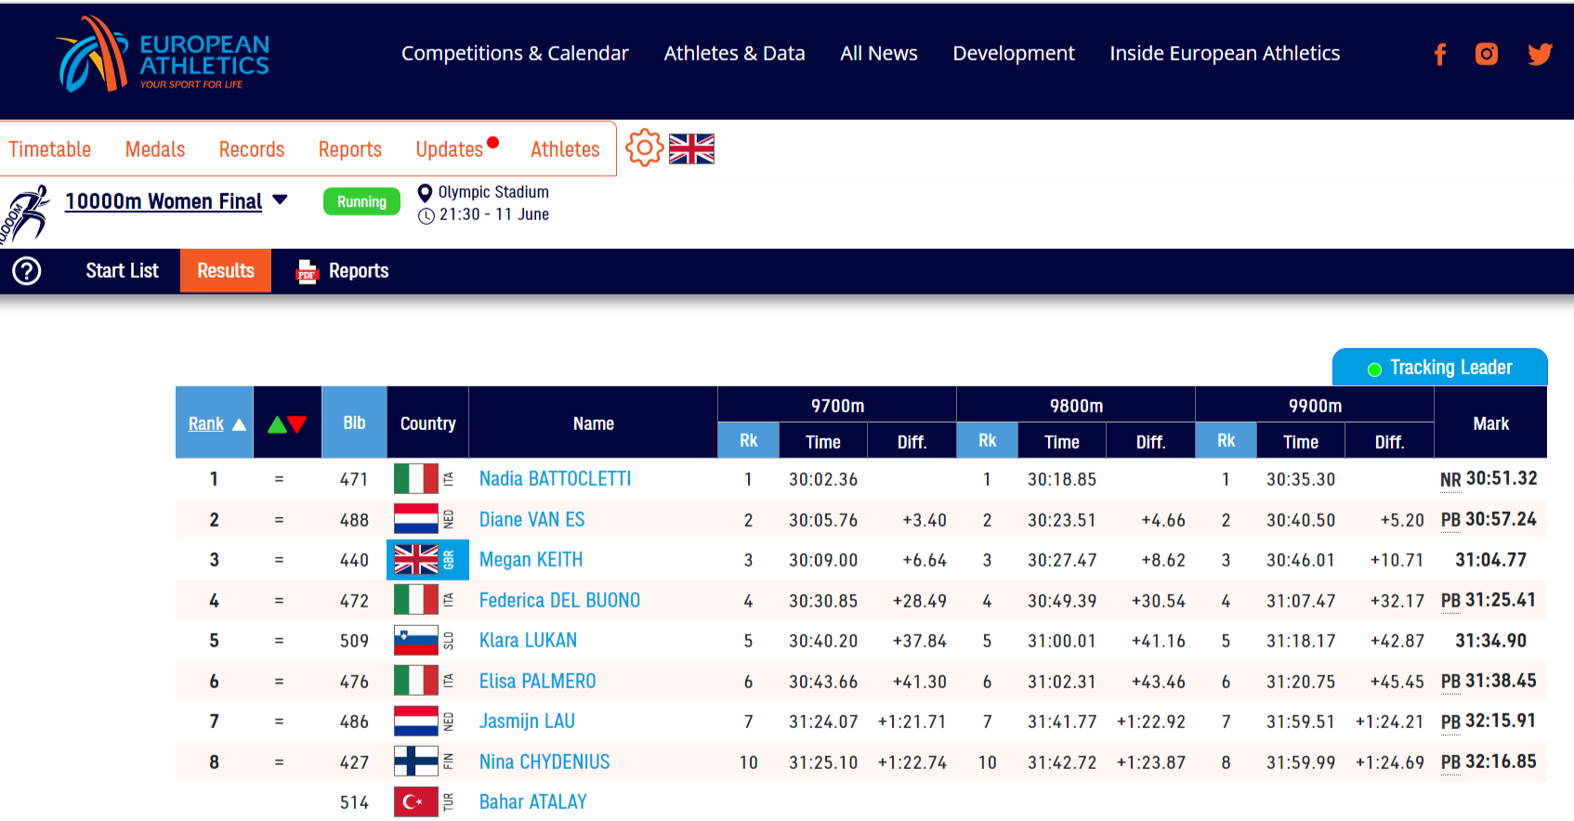The image size is (1574, 821).
Task: Open the Twitter bird icon
Action: click(1540, 54)
